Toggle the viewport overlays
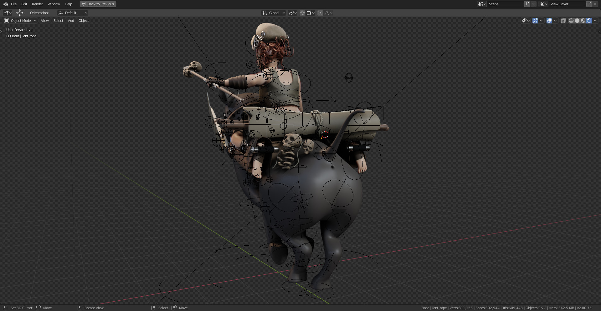The width and height of the screenshot is (601, 311). pyautogui.click(x=549, y=21)
